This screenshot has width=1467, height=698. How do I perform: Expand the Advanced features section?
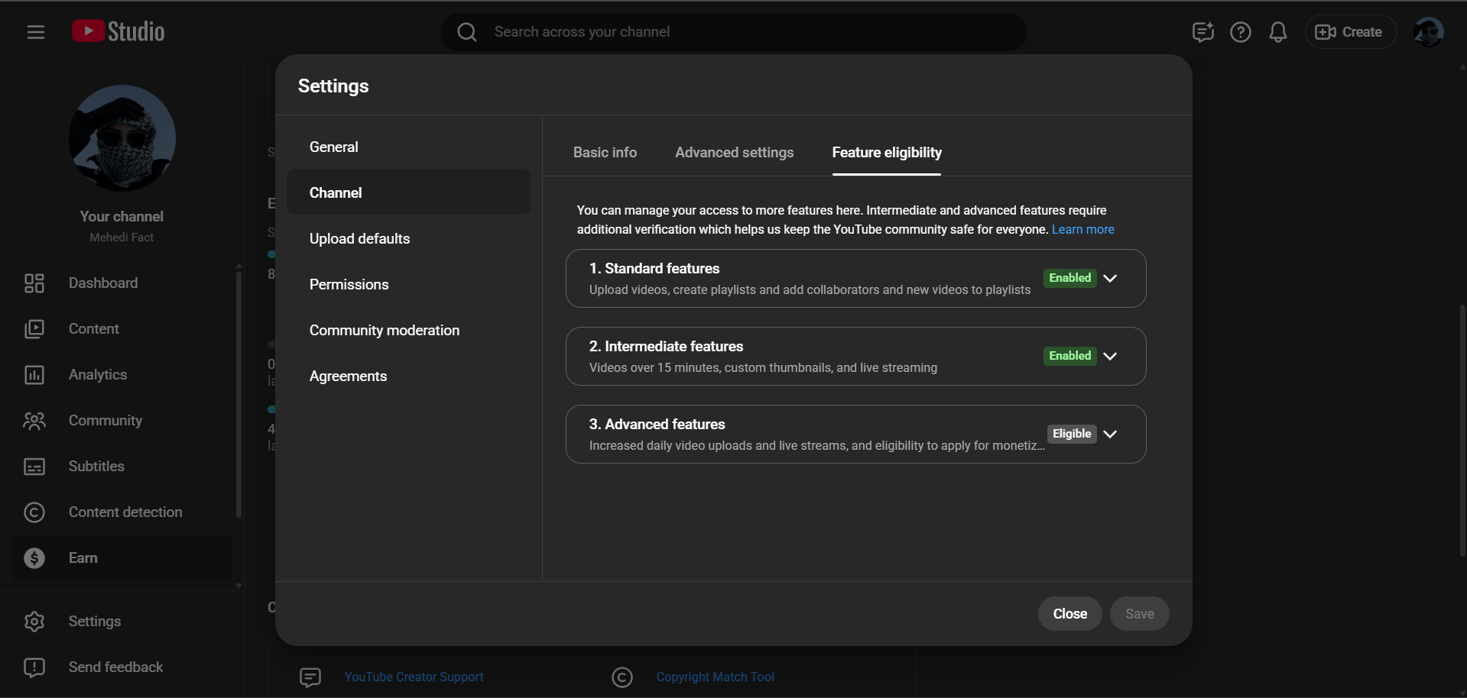1110,435
